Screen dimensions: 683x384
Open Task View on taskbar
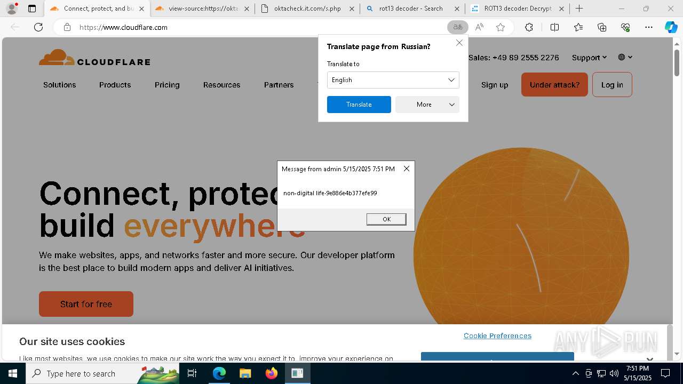coord(192,373)
